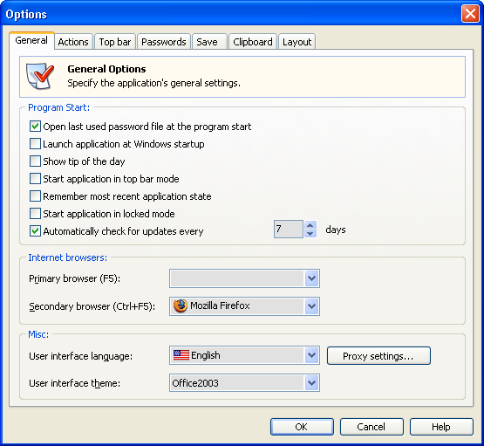Click the 'Misc:' group heading
Image resolution: width=484 pixels, height=446 pixels.
click(38, 334)
